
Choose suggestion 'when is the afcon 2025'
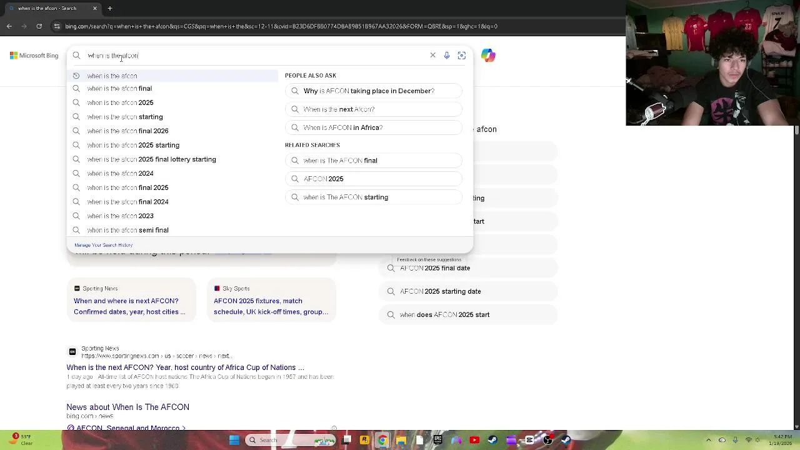172,102
